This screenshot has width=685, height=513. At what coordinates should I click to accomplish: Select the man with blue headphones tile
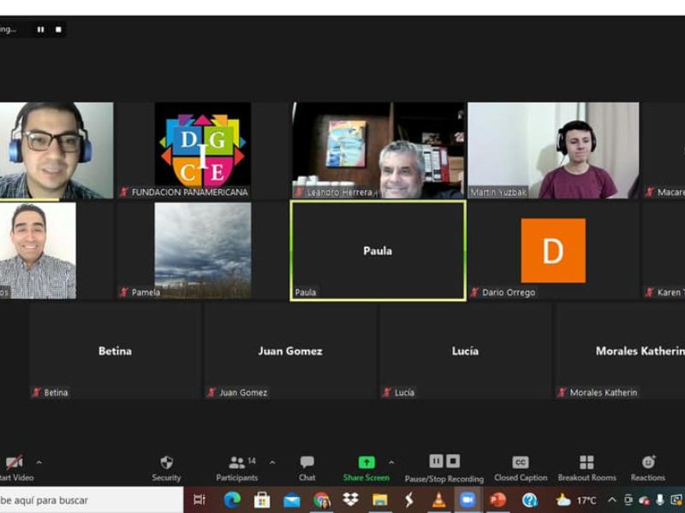(57, 150)
